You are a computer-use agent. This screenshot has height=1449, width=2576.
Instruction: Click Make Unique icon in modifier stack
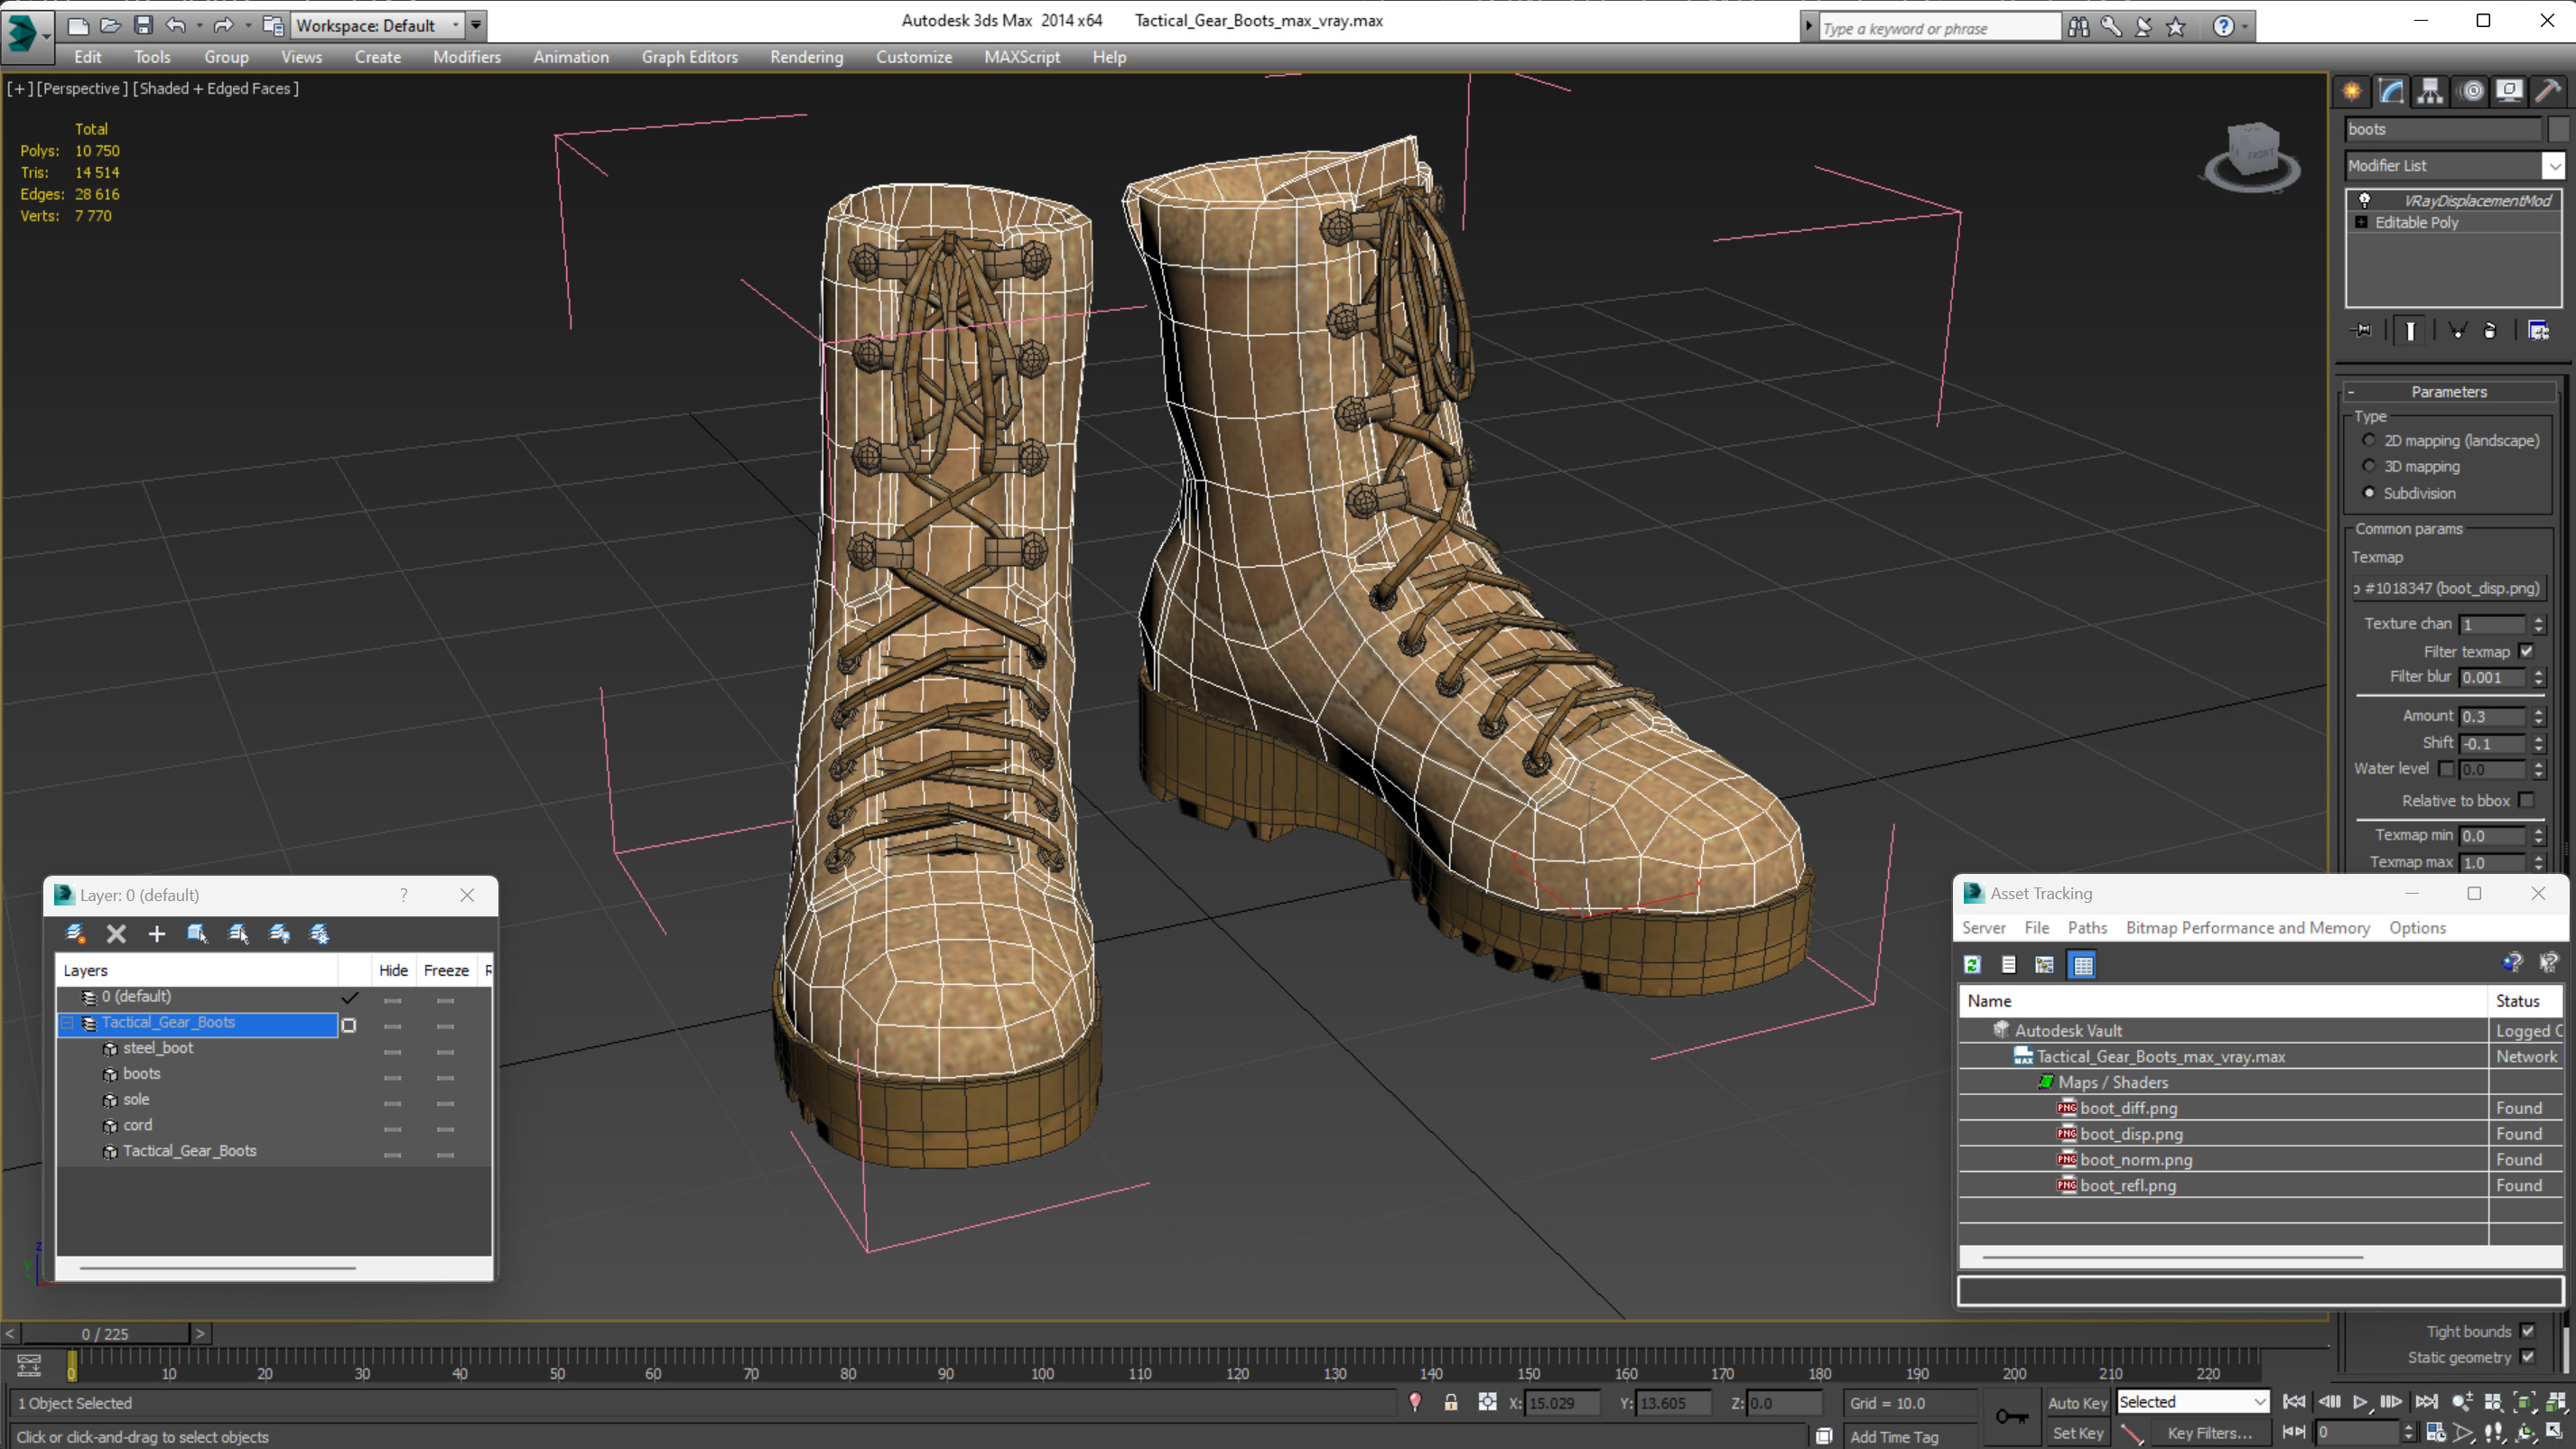(2456, 330)
